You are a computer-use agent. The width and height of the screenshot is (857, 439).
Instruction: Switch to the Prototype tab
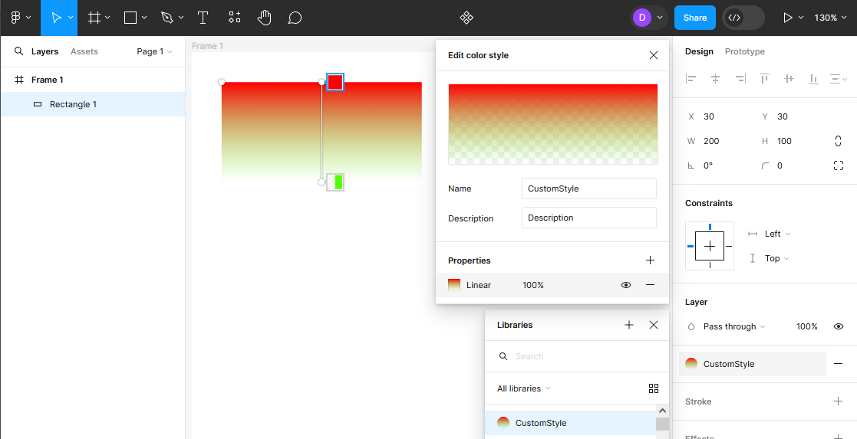[744, 51]
